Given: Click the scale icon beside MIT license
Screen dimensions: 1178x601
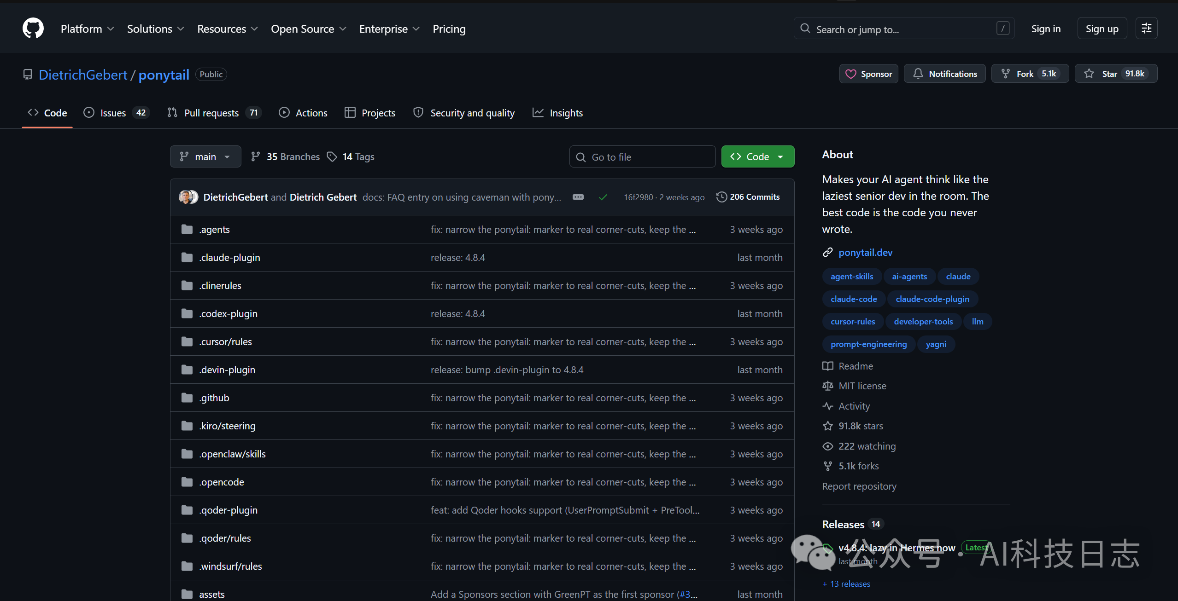Looking at the screenshot, I should [827, 386].
